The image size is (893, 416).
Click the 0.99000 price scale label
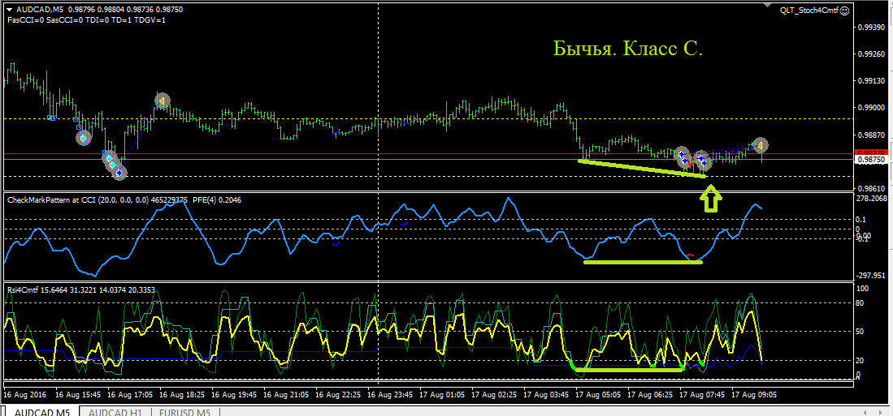869,107
